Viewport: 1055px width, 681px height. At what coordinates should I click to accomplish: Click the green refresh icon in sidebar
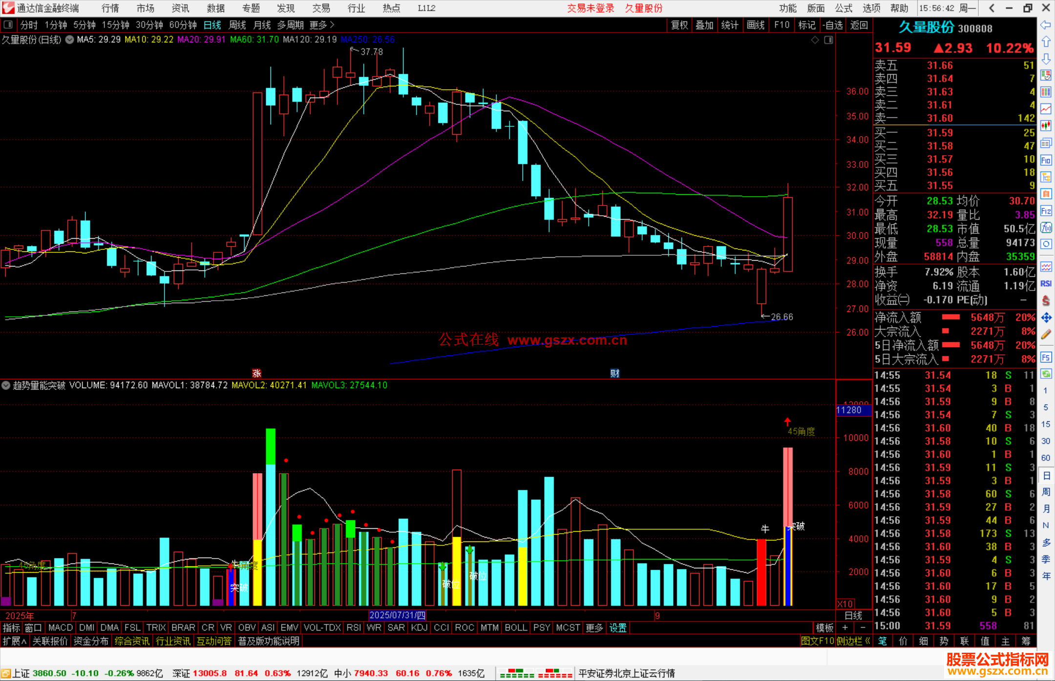[1046, 374]
